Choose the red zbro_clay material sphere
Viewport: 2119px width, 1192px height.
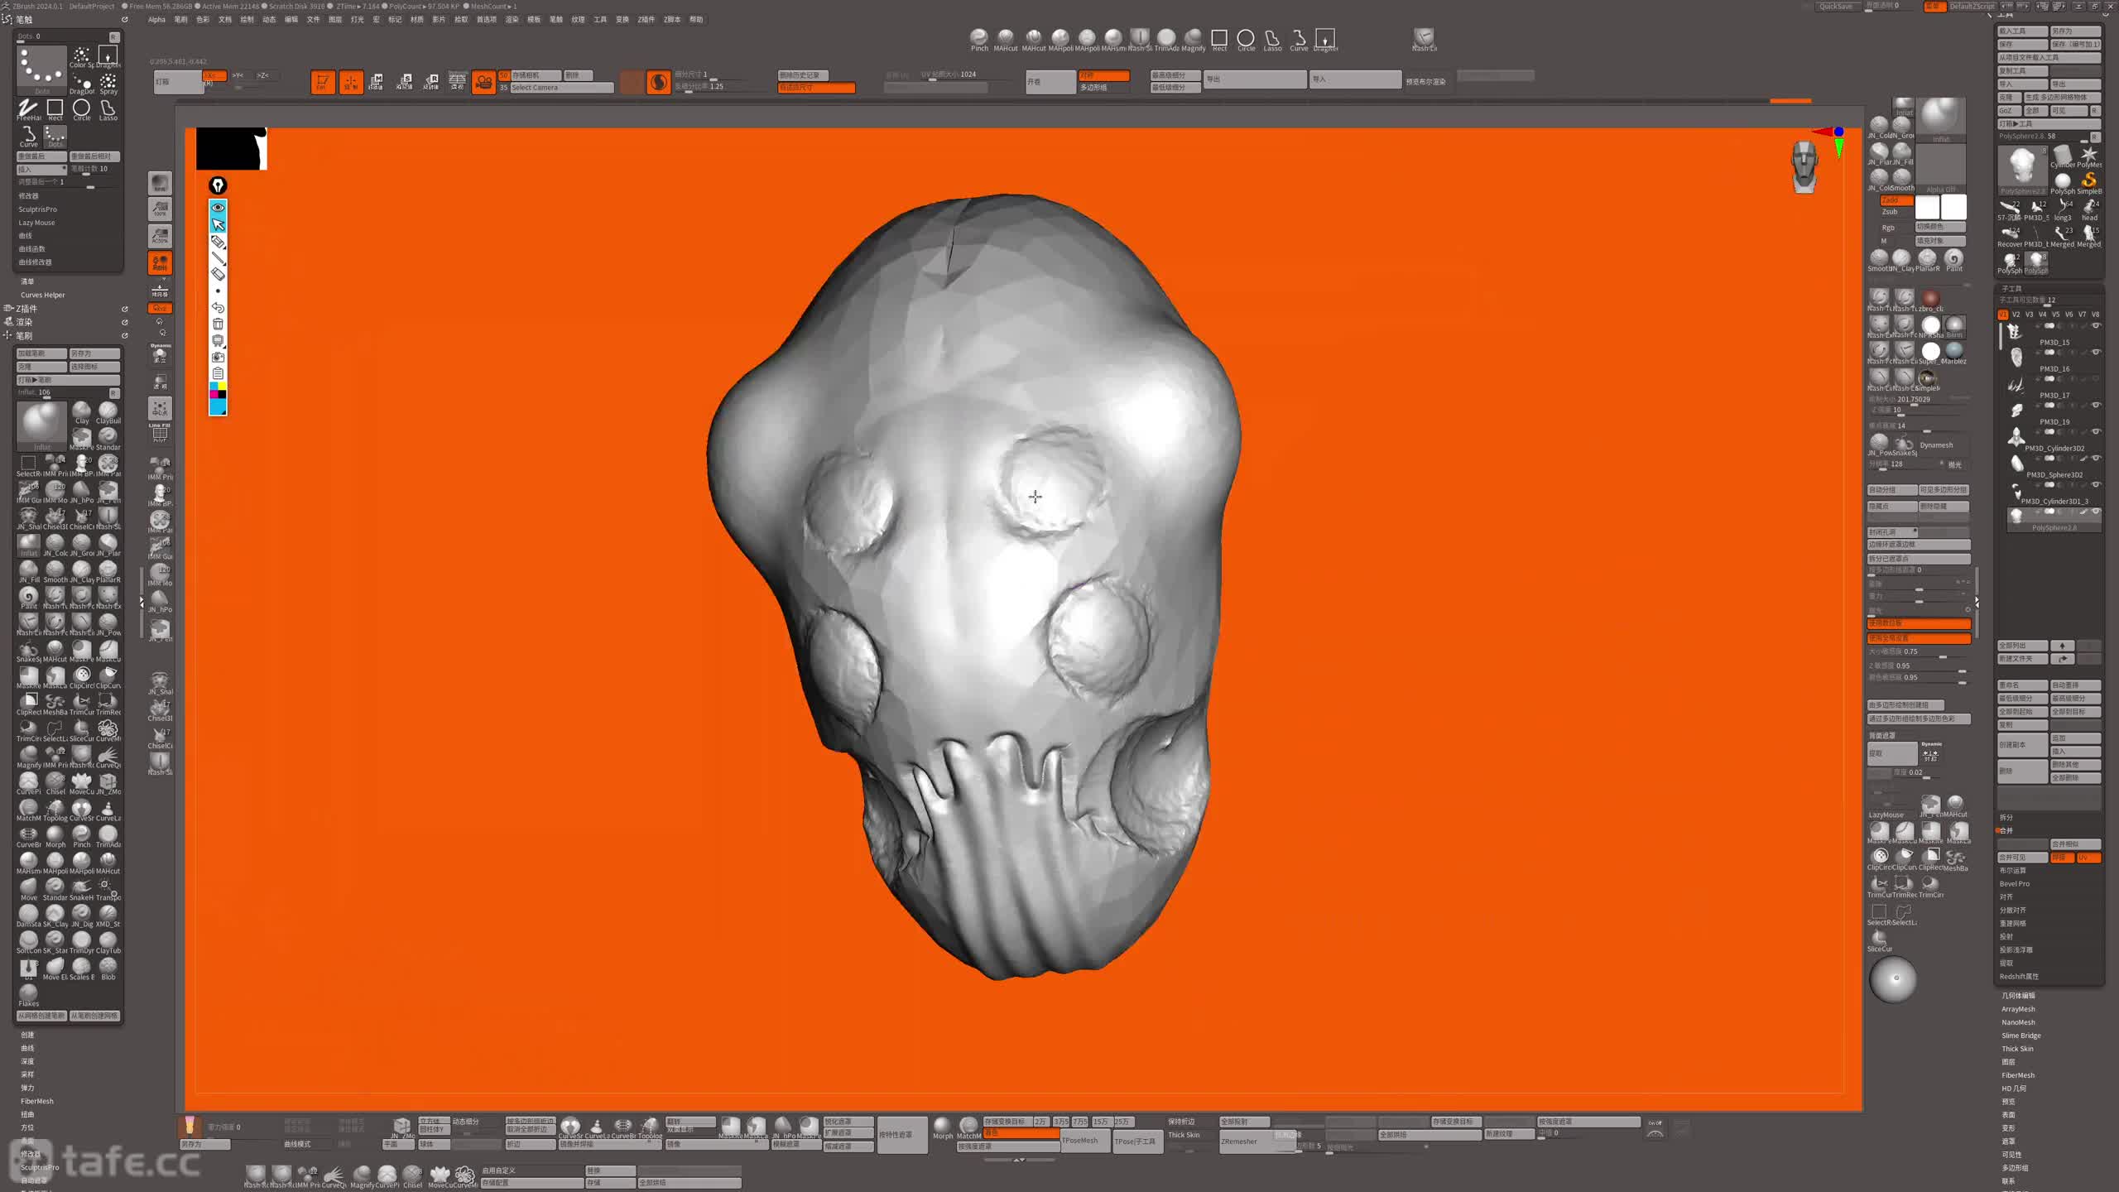(x=1930, y=299)
